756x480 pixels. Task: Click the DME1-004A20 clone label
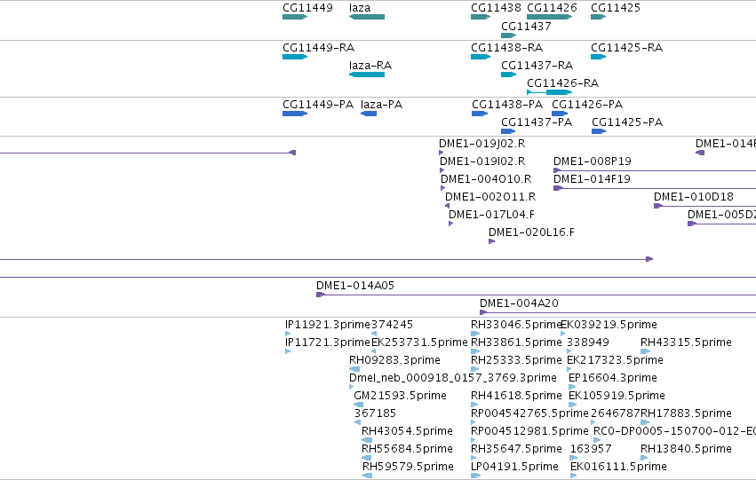519,303
